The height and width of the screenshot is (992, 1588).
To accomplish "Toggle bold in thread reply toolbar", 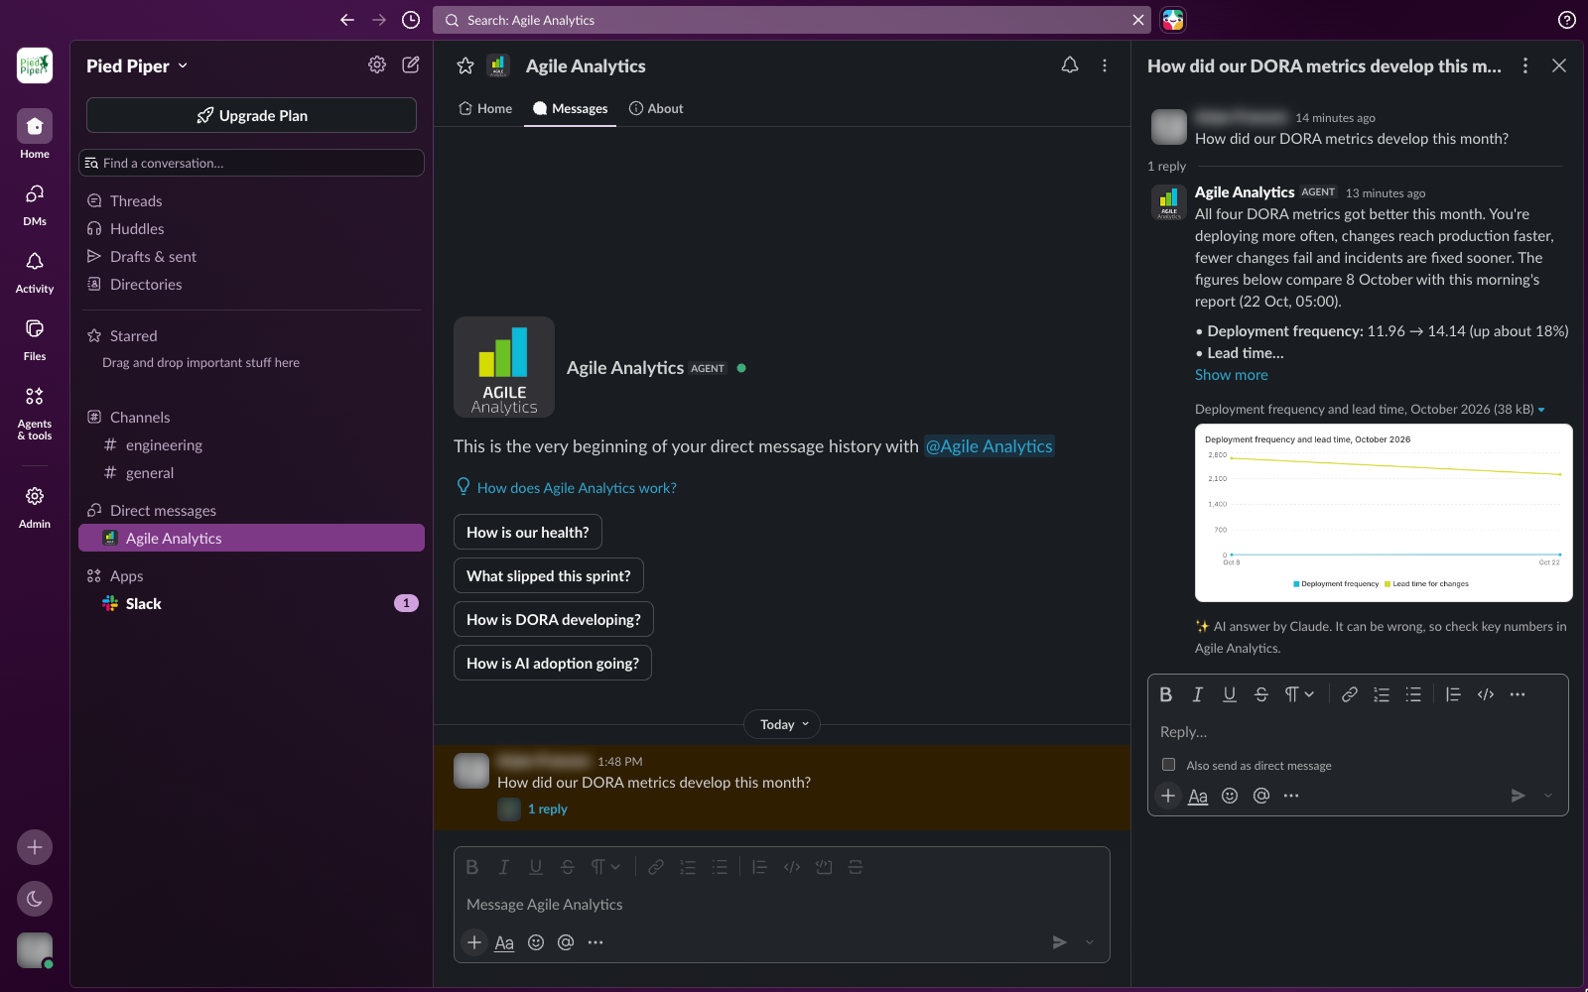I will (1166, 694).
